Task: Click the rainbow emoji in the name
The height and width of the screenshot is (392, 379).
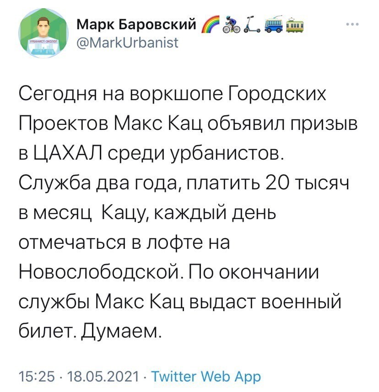Action: coord(210,25)
